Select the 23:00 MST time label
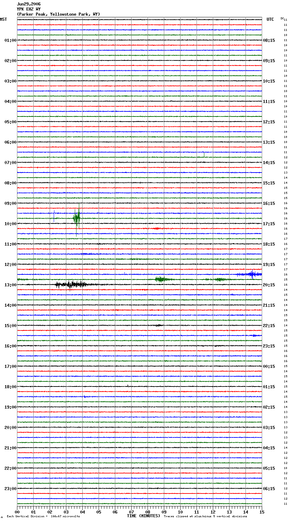Image resolution: width=289 pixels, height=521 pixels. 10,489
